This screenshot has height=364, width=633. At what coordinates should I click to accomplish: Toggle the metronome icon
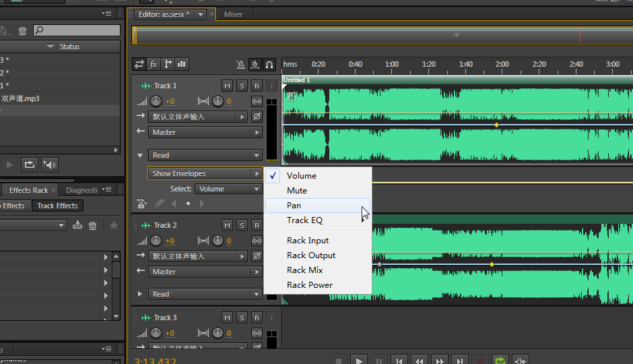241,65
